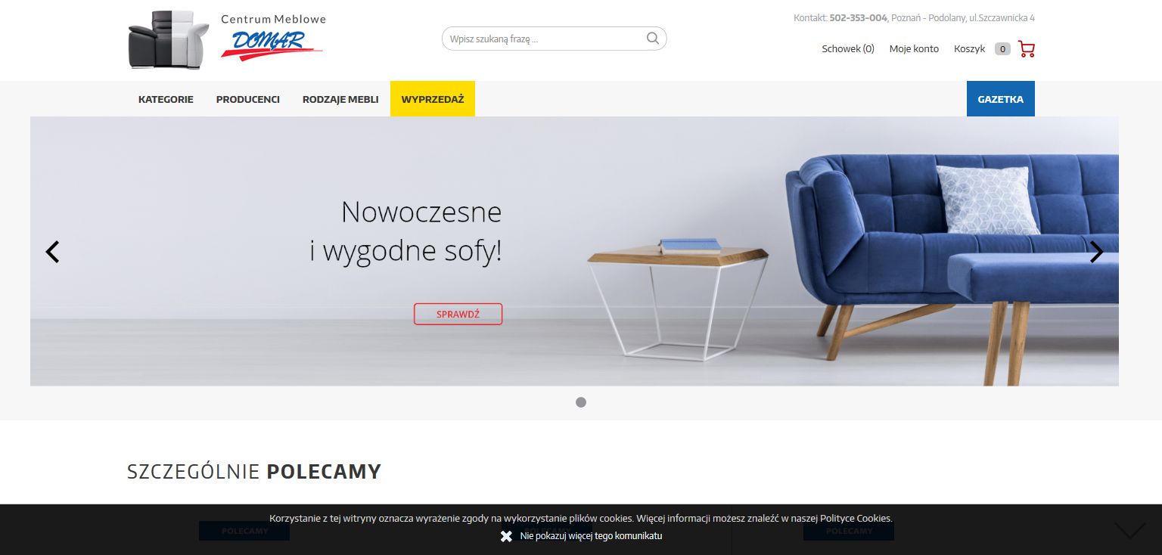The height and width of the screenshot is (555, 1162).
Task: Expand the Producenci menu
Action: [x=248, y=99]
